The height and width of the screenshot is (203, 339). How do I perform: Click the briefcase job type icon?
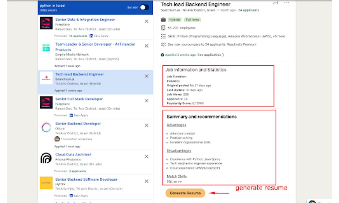[163, 20]
